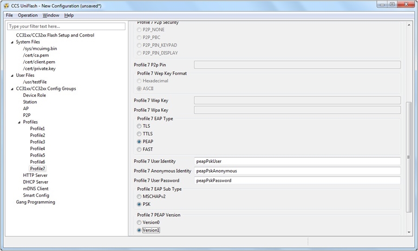Select /cert/ca.pem file entry
The width and height of the screenshot is (418, 251).
(x=36, y=55)
